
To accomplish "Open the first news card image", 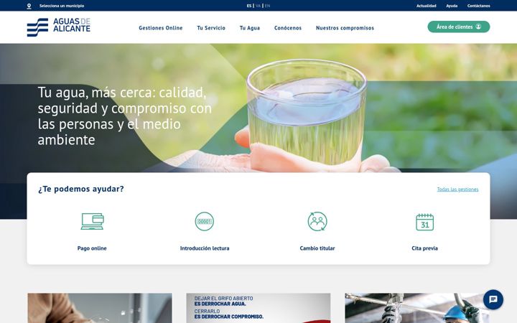I will click(100, 308).
